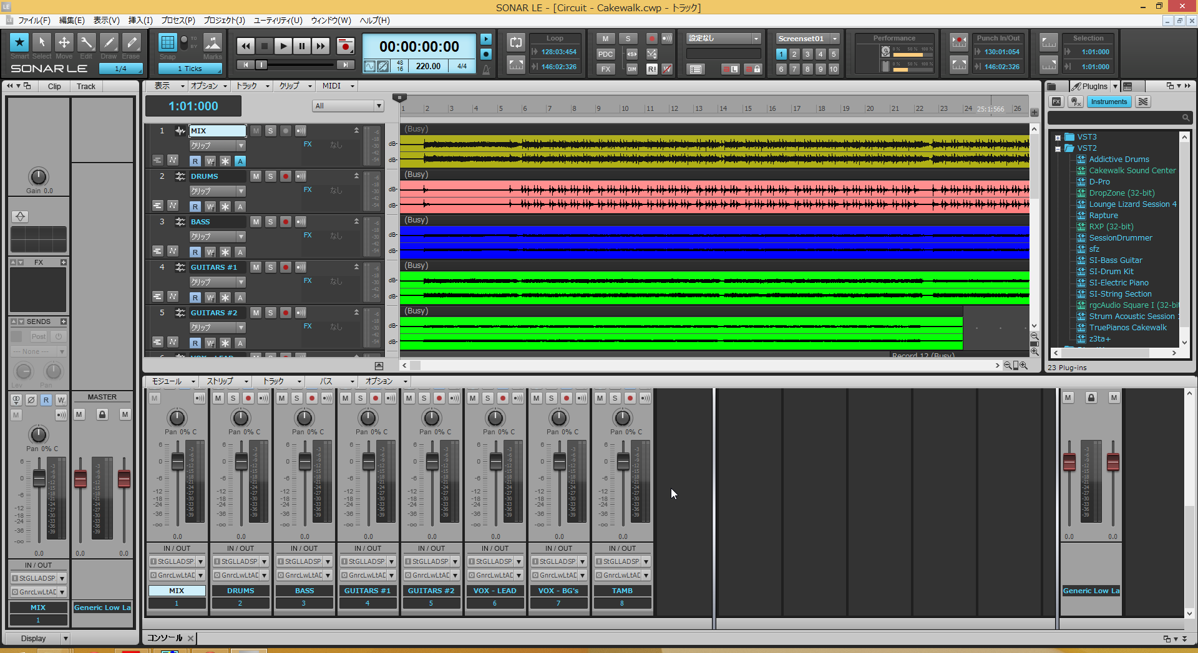Open the MIDI menu in track view
Viewport: 1198px width, 653px height.
point(338,86)
